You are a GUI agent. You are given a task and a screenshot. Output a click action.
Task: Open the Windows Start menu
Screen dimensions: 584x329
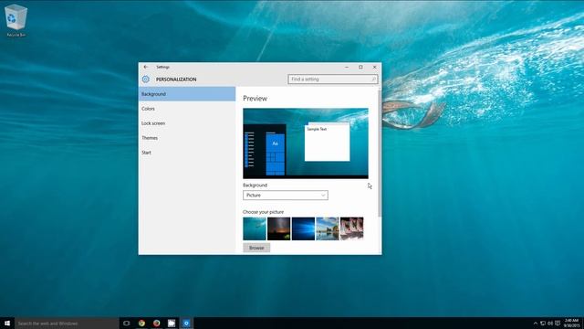coord(7,323)
